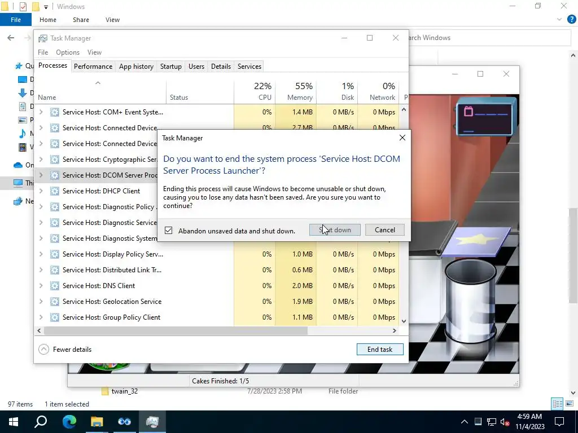The image size is (578, 433).
Task: Open File menu in File Explorer
Action: [x=16, y=20]
